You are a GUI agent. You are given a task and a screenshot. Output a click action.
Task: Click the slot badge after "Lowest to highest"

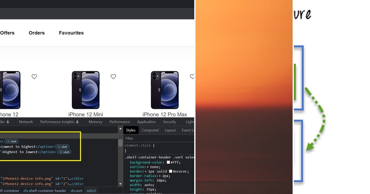click(x=62, y=147)
